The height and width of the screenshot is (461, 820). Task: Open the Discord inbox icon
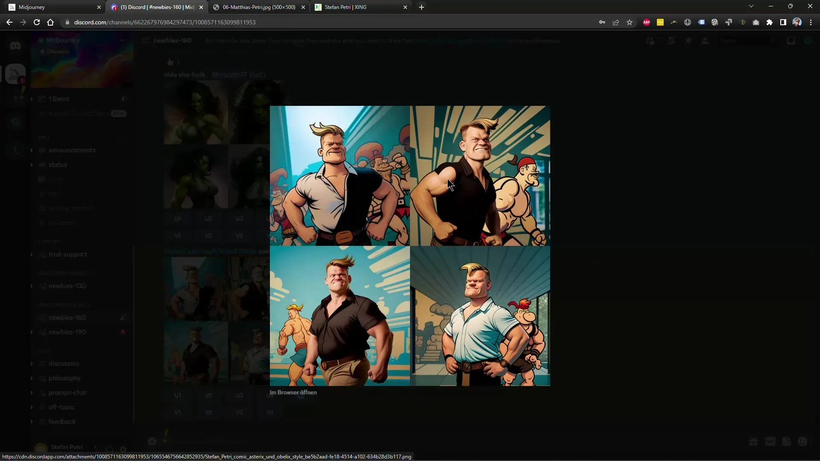point(791,41)
